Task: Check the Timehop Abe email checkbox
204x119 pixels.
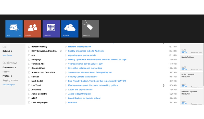Action: pyautogui.click(x=29, y=64)
